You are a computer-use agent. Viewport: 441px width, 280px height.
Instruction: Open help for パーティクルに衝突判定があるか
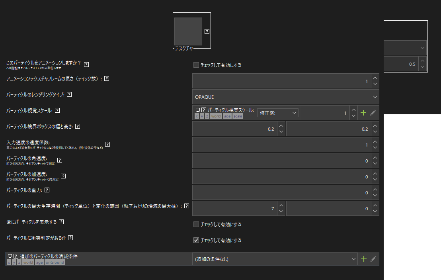70,238
